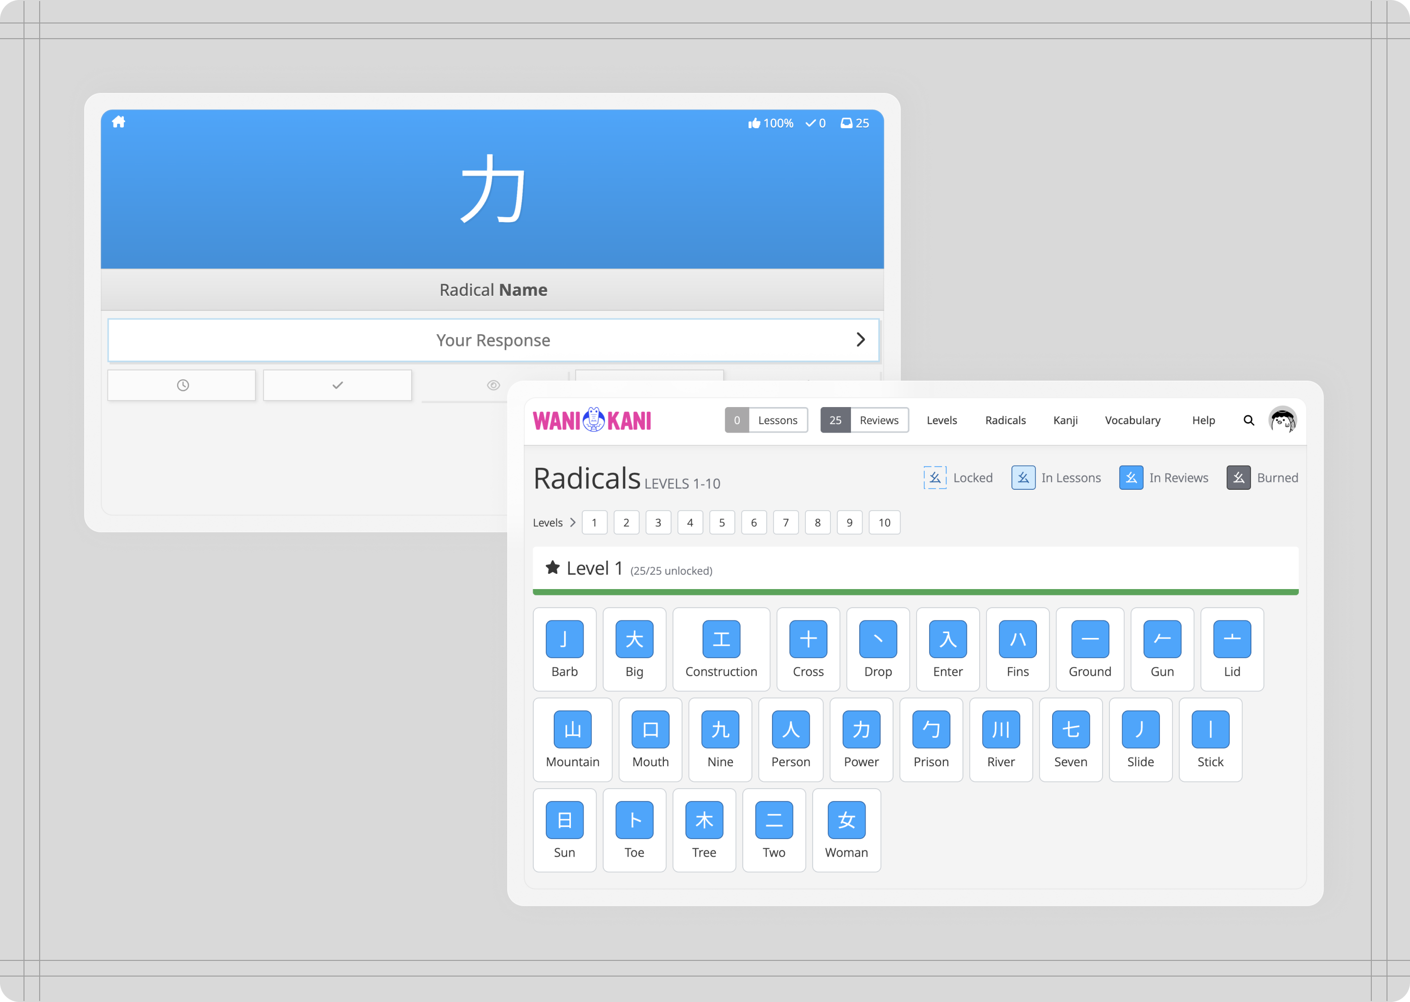1410x1002 pixels.
Task: Open the Vocabulary menu in navbar
Action: [1132, 420]
